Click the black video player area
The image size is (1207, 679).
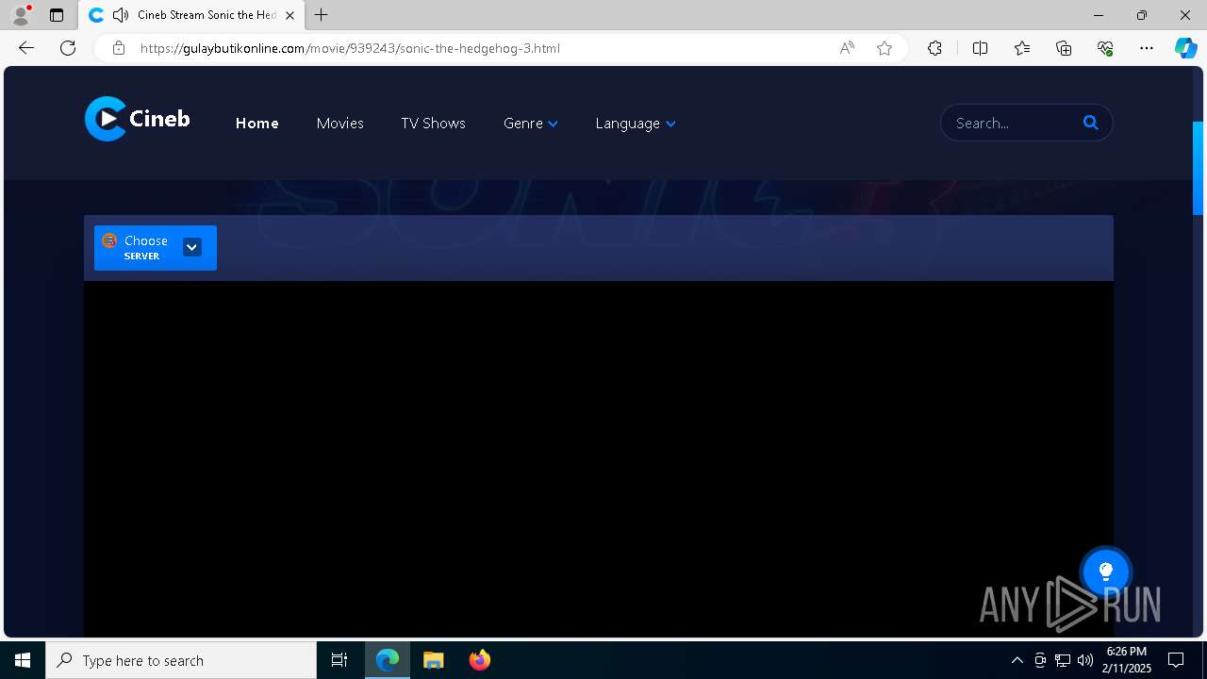pos(599,459)
